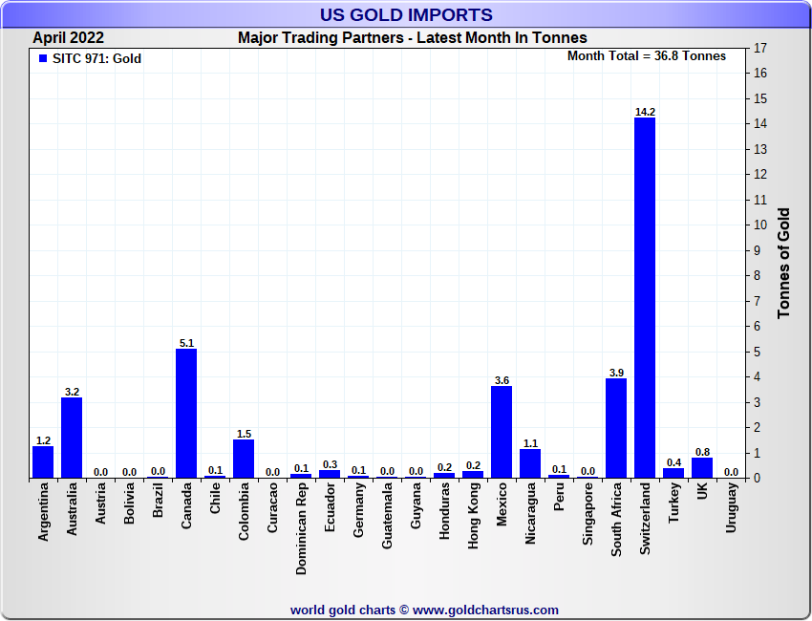This screenshot has height=621, width=812.
Task: Select the Nicaragua 1.1 bar
Action: click(530, 463)
